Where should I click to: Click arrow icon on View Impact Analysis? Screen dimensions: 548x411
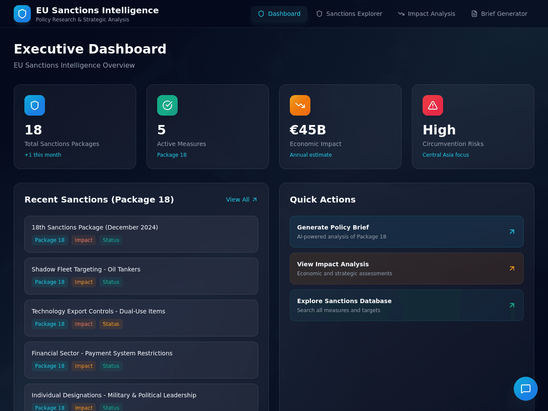512,268
